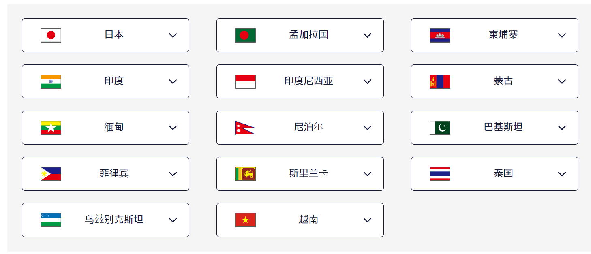Click the Vietnam flag icon
Image resolution: width=591 pixels, height=254 pixels.
245,220
